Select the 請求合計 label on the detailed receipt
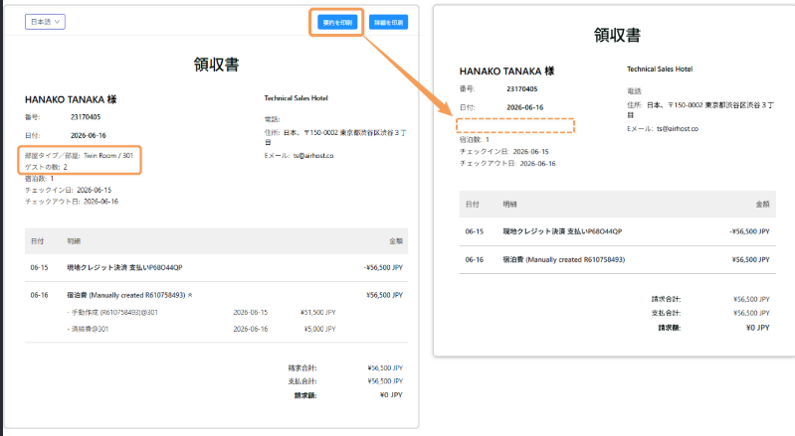795x436 pixels. tap(302, 368)
